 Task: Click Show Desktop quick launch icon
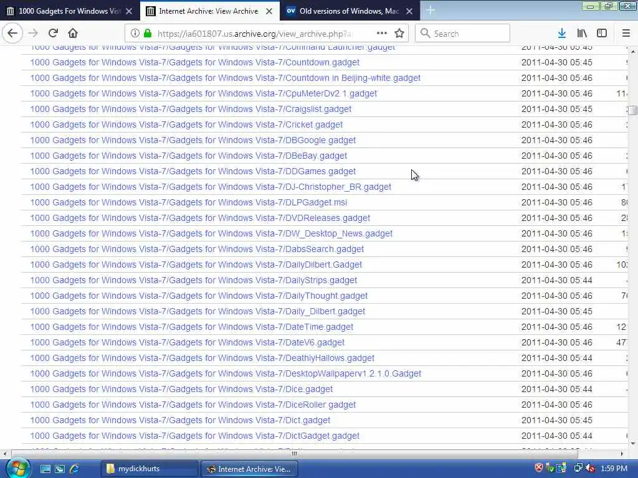click(x=45, y=469)
